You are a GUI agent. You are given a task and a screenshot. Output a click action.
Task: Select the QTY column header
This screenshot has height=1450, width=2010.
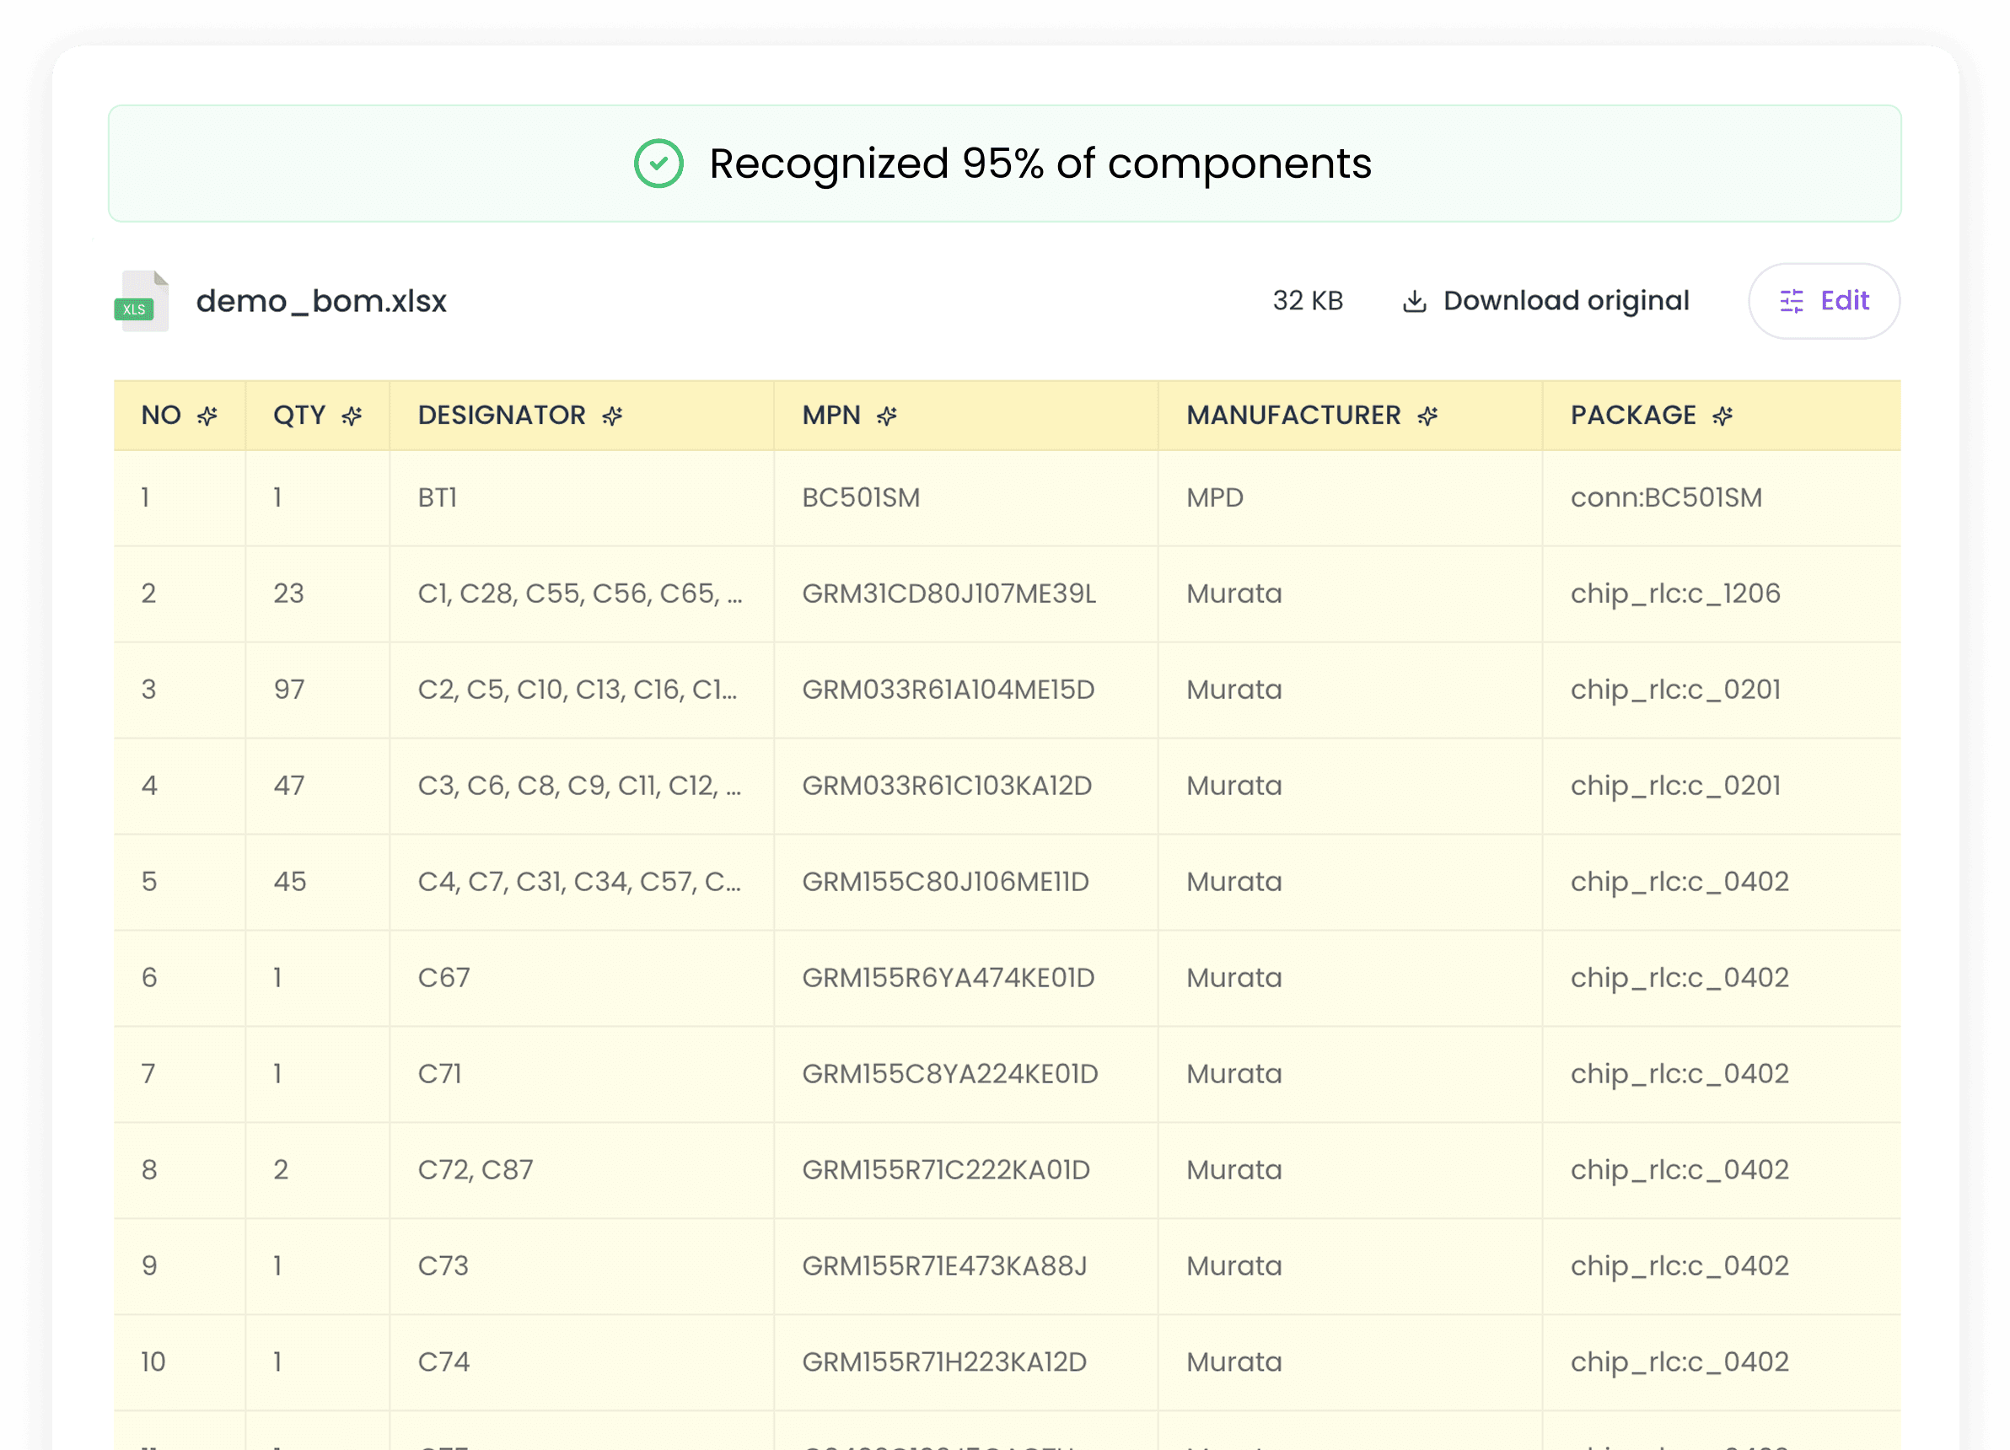[317, 416]
